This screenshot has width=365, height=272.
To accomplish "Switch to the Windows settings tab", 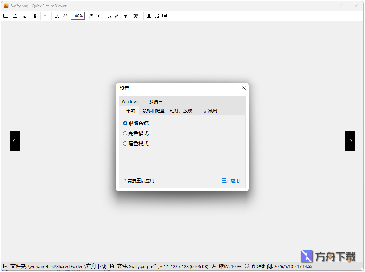I will tap(130, 101).
